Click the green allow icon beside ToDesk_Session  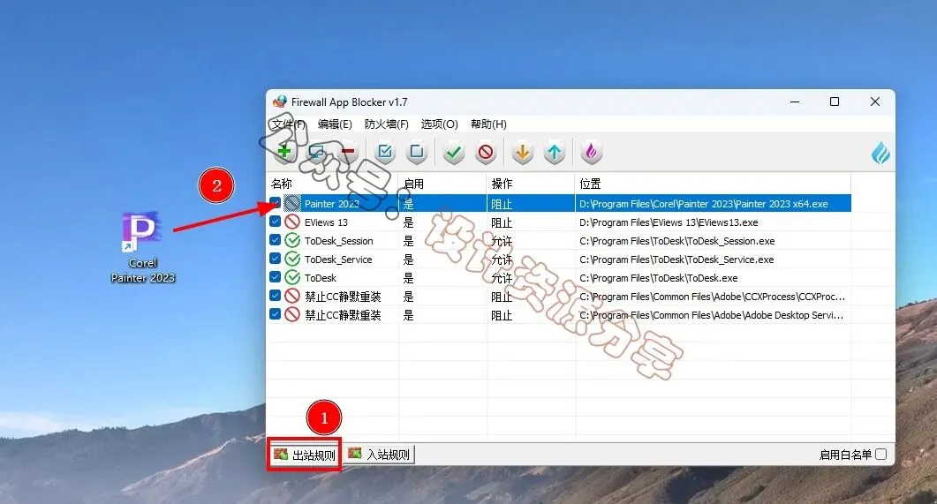point(291,241)
